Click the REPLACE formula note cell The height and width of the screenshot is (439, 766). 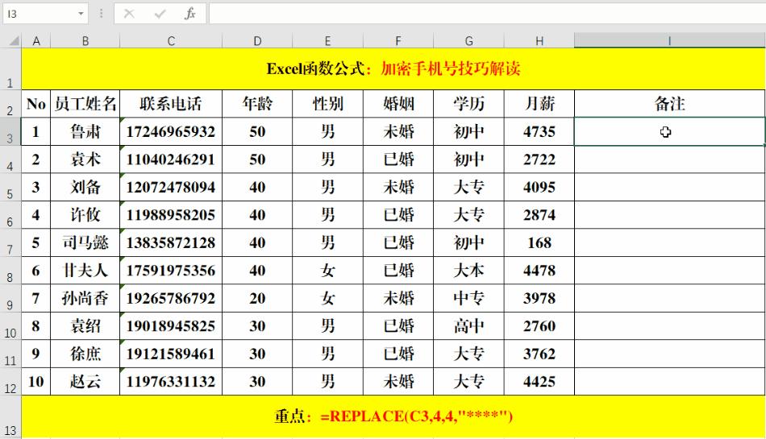coord(393,416)
